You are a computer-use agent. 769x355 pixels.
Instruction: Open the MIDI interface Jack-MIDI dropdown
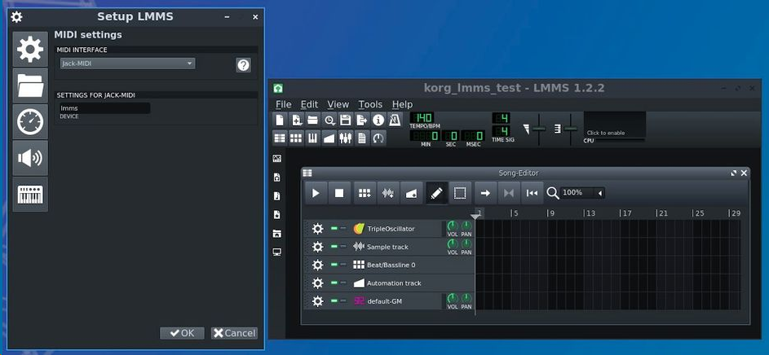point(127,64)
